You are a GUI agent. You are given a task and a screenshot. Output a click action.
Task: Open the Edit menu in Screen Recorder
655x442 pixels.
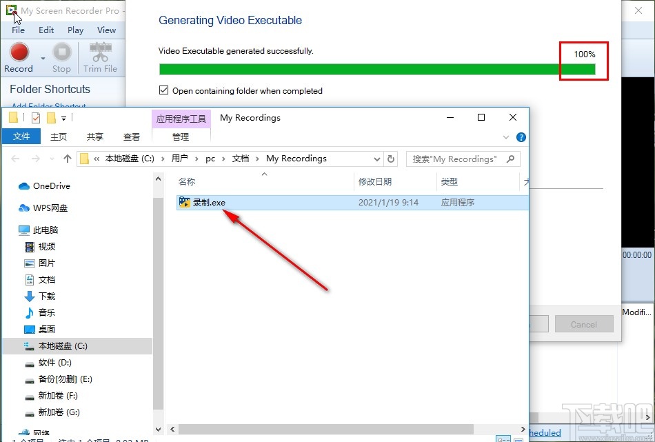pos(46,30)
